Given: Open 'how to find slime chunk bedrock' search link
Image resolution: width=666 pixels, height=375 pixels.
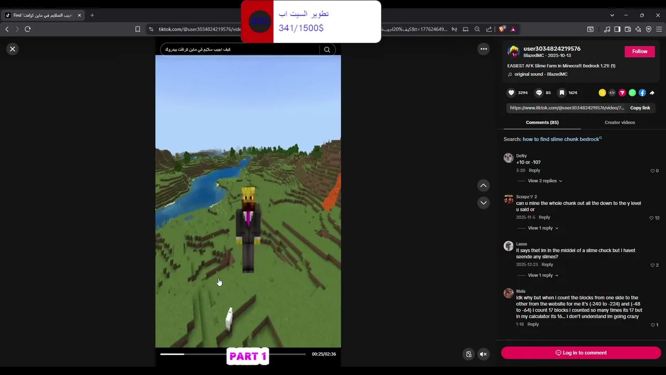Looking at the screenshot, I should pyautogui.click(x=562, y=139).
